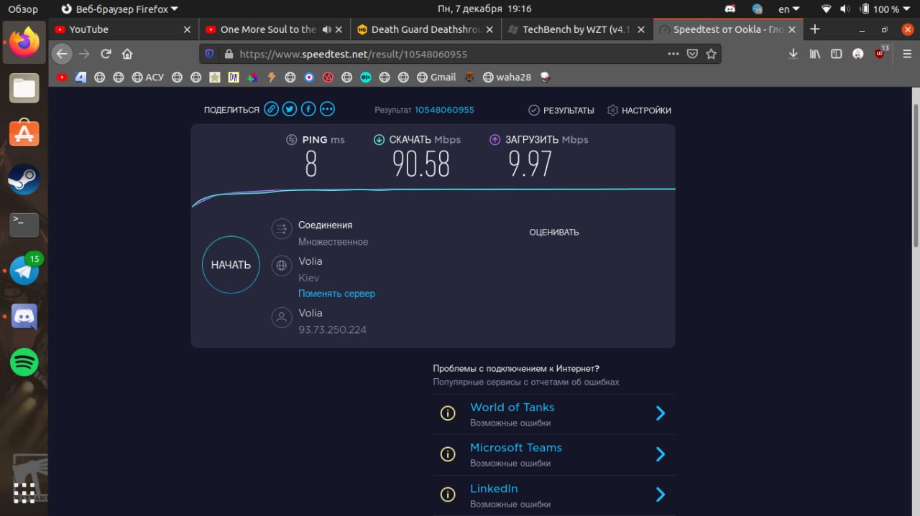Open World of Tanks problem report
Screen dimensions: 920x516
pyautogui.click(x=512, y=407)
